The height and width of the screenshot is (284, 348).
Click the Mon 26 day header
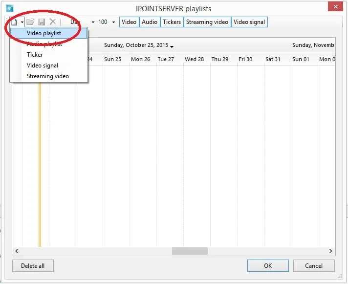click(140, 59)
